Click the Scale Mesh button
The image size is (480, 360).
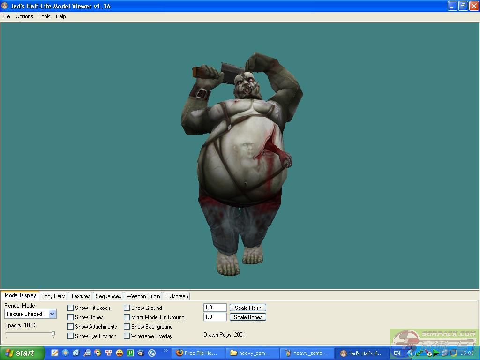(248, 307)
